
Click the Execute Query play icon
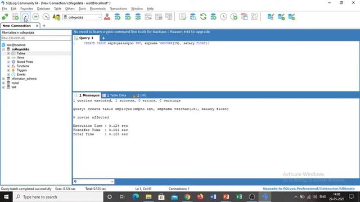25,17
